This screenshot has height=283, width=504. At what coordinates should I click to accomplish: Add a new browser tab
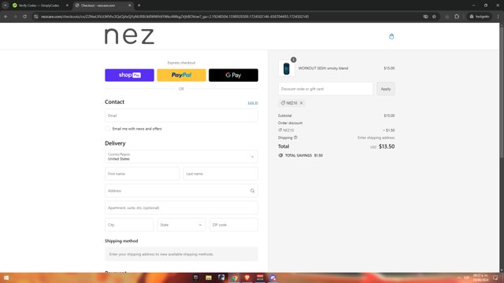coord(139,6)
